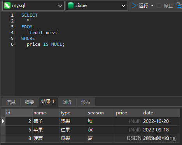The image size is (182, 145).
Task: Click the date 2022-10-20
Action: click(x=161, y=121)
